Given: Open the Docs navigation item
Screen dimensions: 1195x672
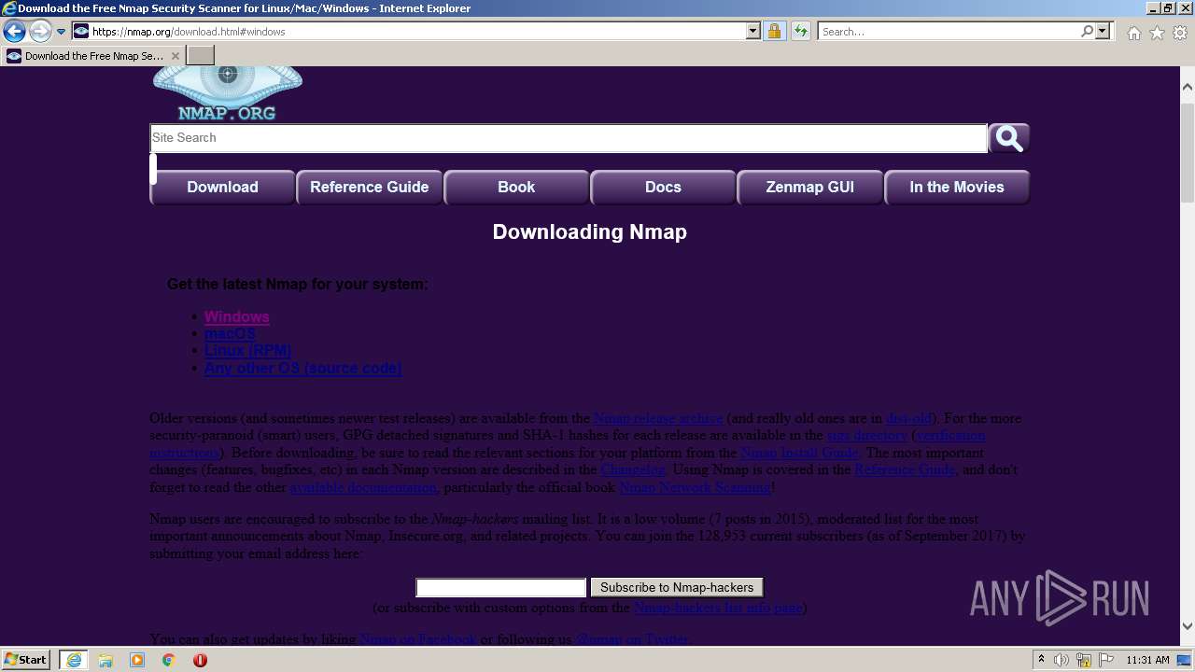Looking at the screenshot, I should pyautogui.click(x=663, y=187).
